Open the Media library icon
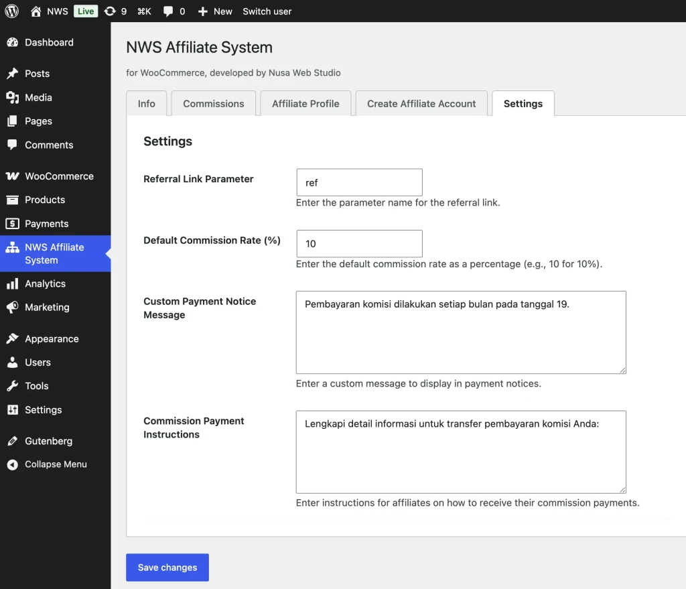Viewport: 686px width, 589px height. tap(12, 97)
